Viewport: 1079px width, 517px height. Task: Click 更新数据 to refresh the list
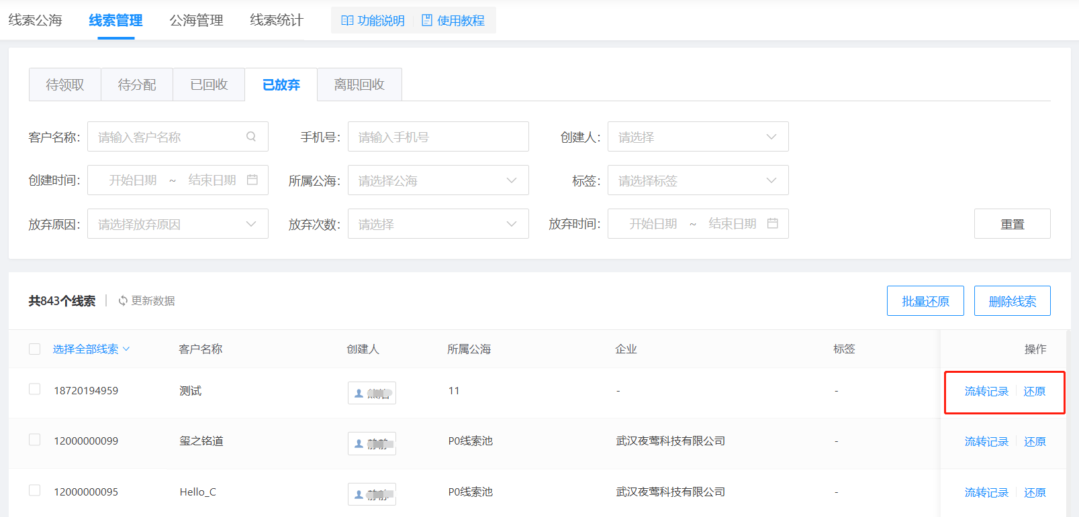tap(153, 301)
